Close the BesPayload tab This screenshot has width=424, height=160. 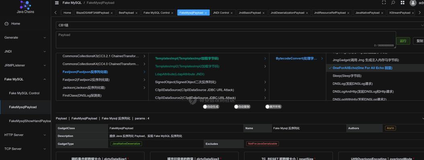tap(136, 13)
